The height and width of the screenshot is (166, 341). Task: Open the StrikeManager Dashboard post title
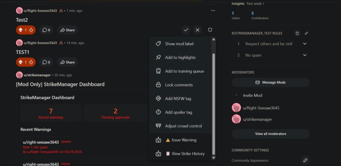(x=60, y=84)
